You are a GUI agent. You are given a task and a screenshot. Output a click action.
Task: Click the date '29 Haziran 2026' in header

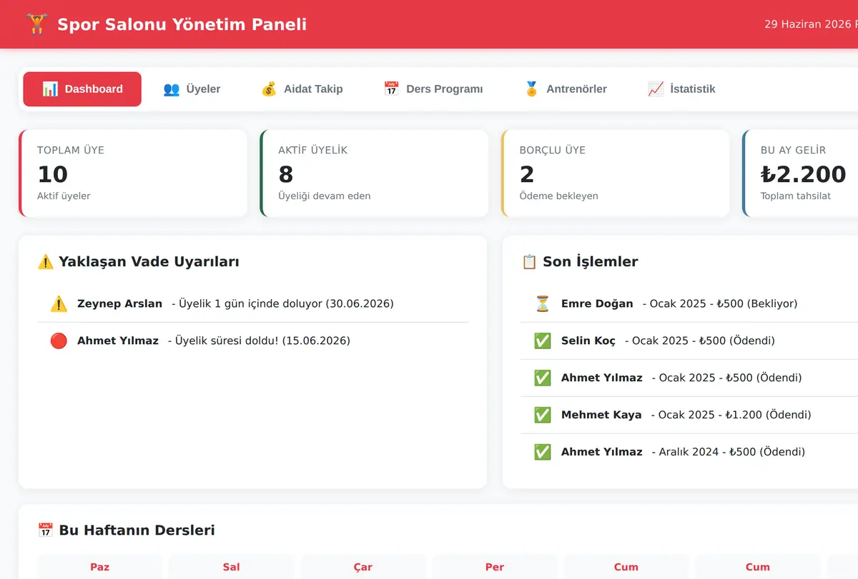click(x=808, y=24)
